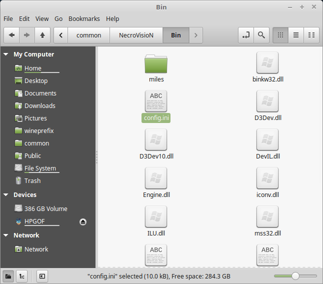323x284 pixels.
Task: Go back with the left arrow button
Action: coord(11,35)
